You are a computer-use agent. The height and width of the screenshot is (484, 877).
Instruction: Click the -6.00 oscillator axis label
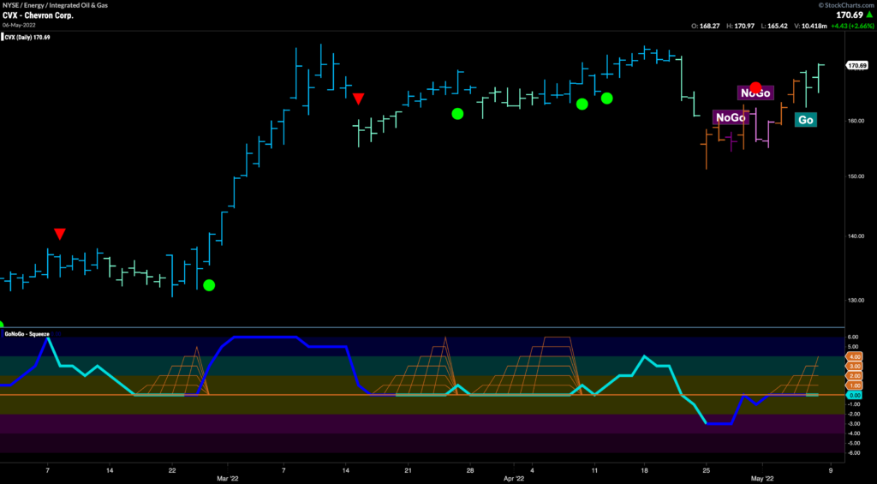[856, 453]
